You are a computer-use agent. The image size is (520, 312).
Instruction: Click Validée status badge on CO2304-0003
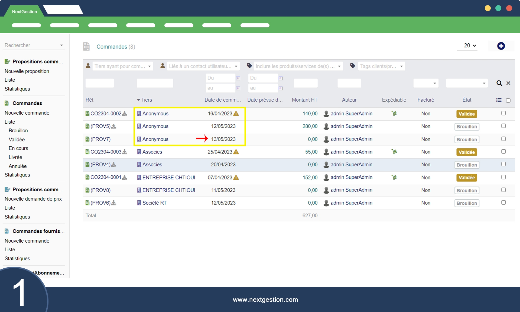[x=466, y=152]
